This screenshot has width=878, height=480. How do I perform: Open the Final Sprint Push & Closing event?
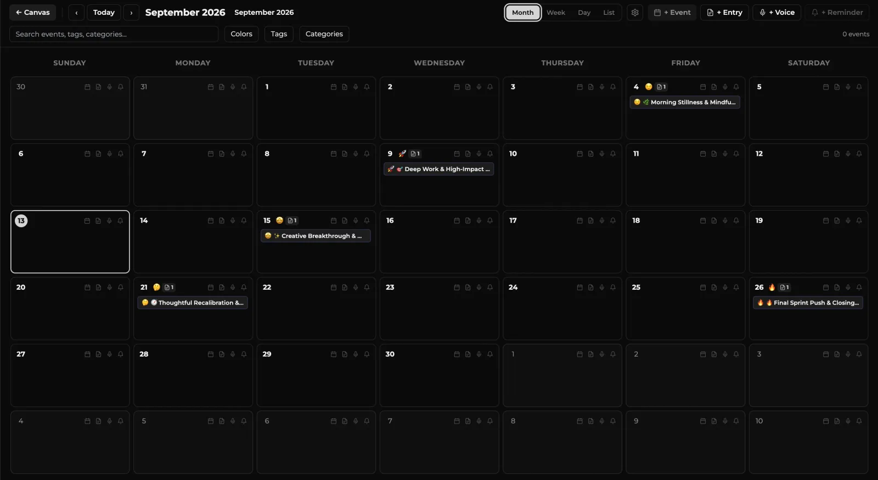(x=808, y=303)
